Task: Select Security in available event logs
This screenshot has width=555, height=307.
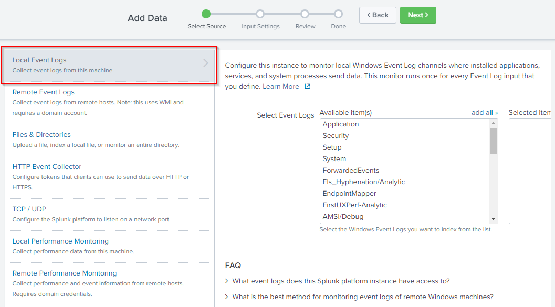Action: point(336,136)
